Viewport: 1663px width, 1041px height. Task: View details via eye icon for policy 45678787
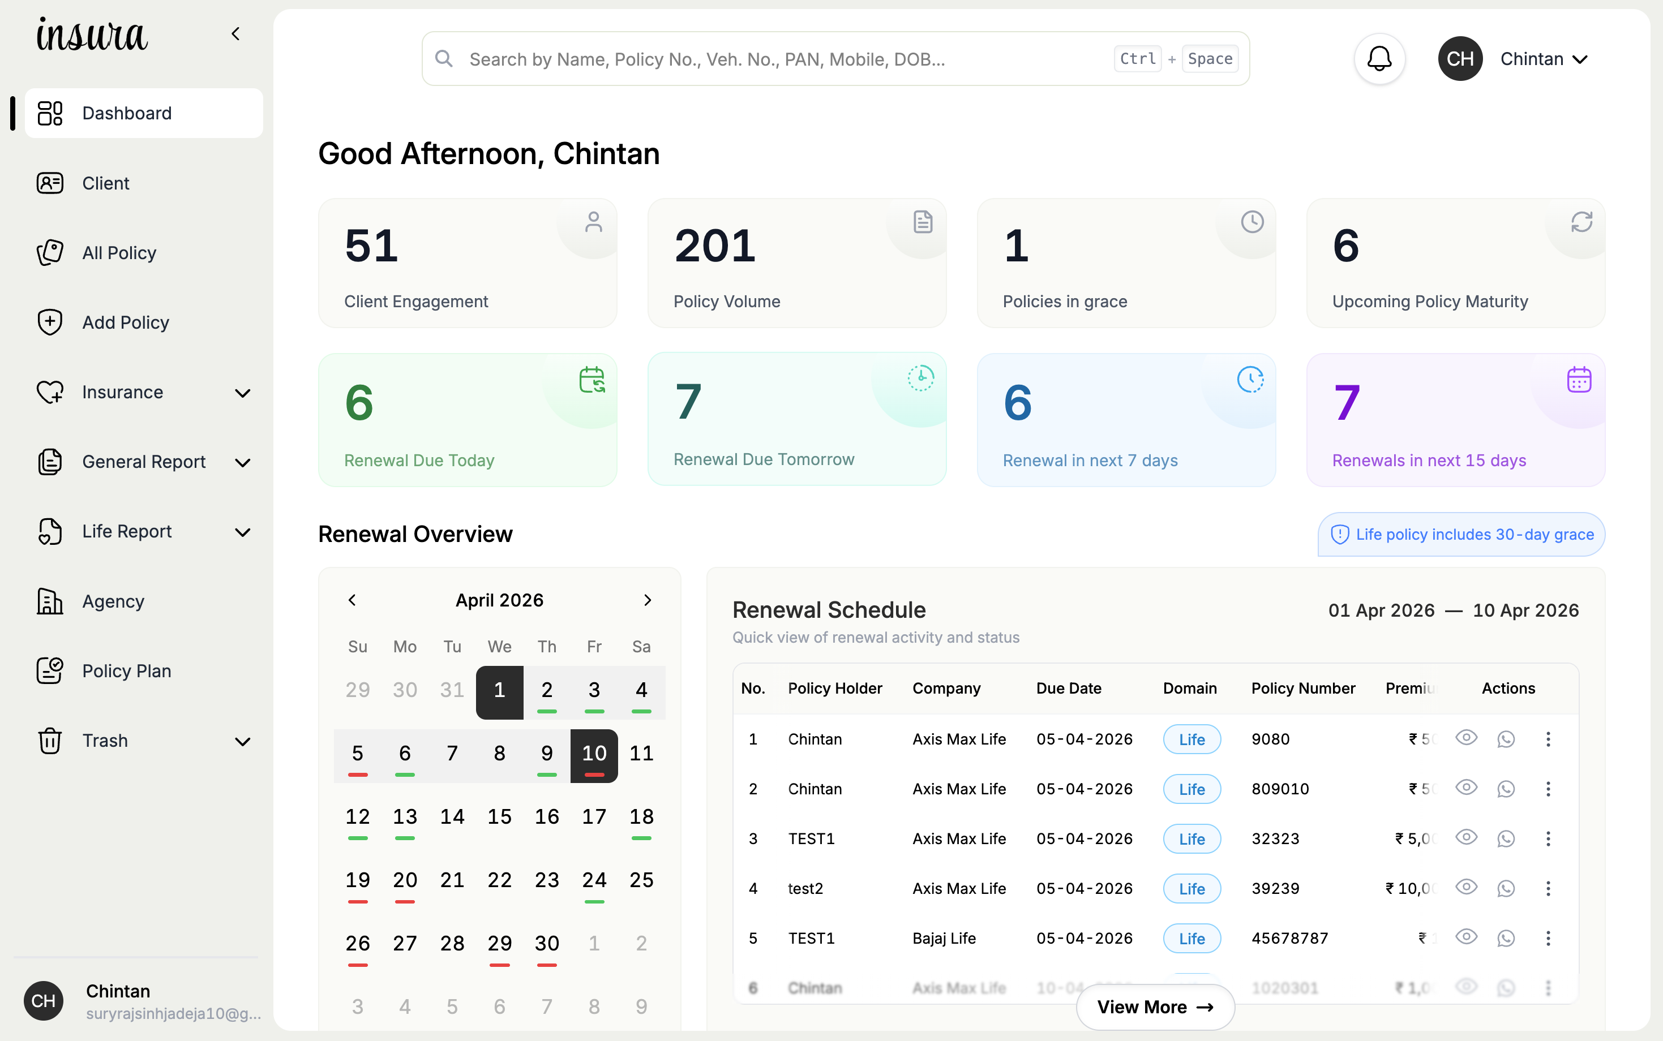1466,936
